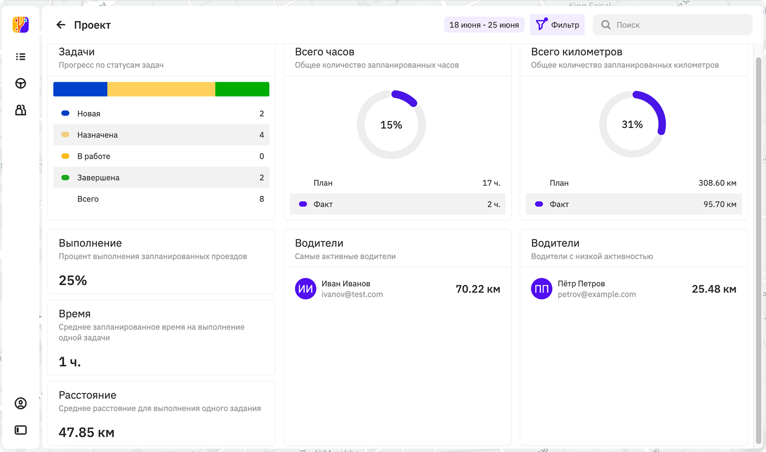The height and width of the screenshot is (452, 766).
Task: Focus the Поиск search field
Action: coord(672,25)
